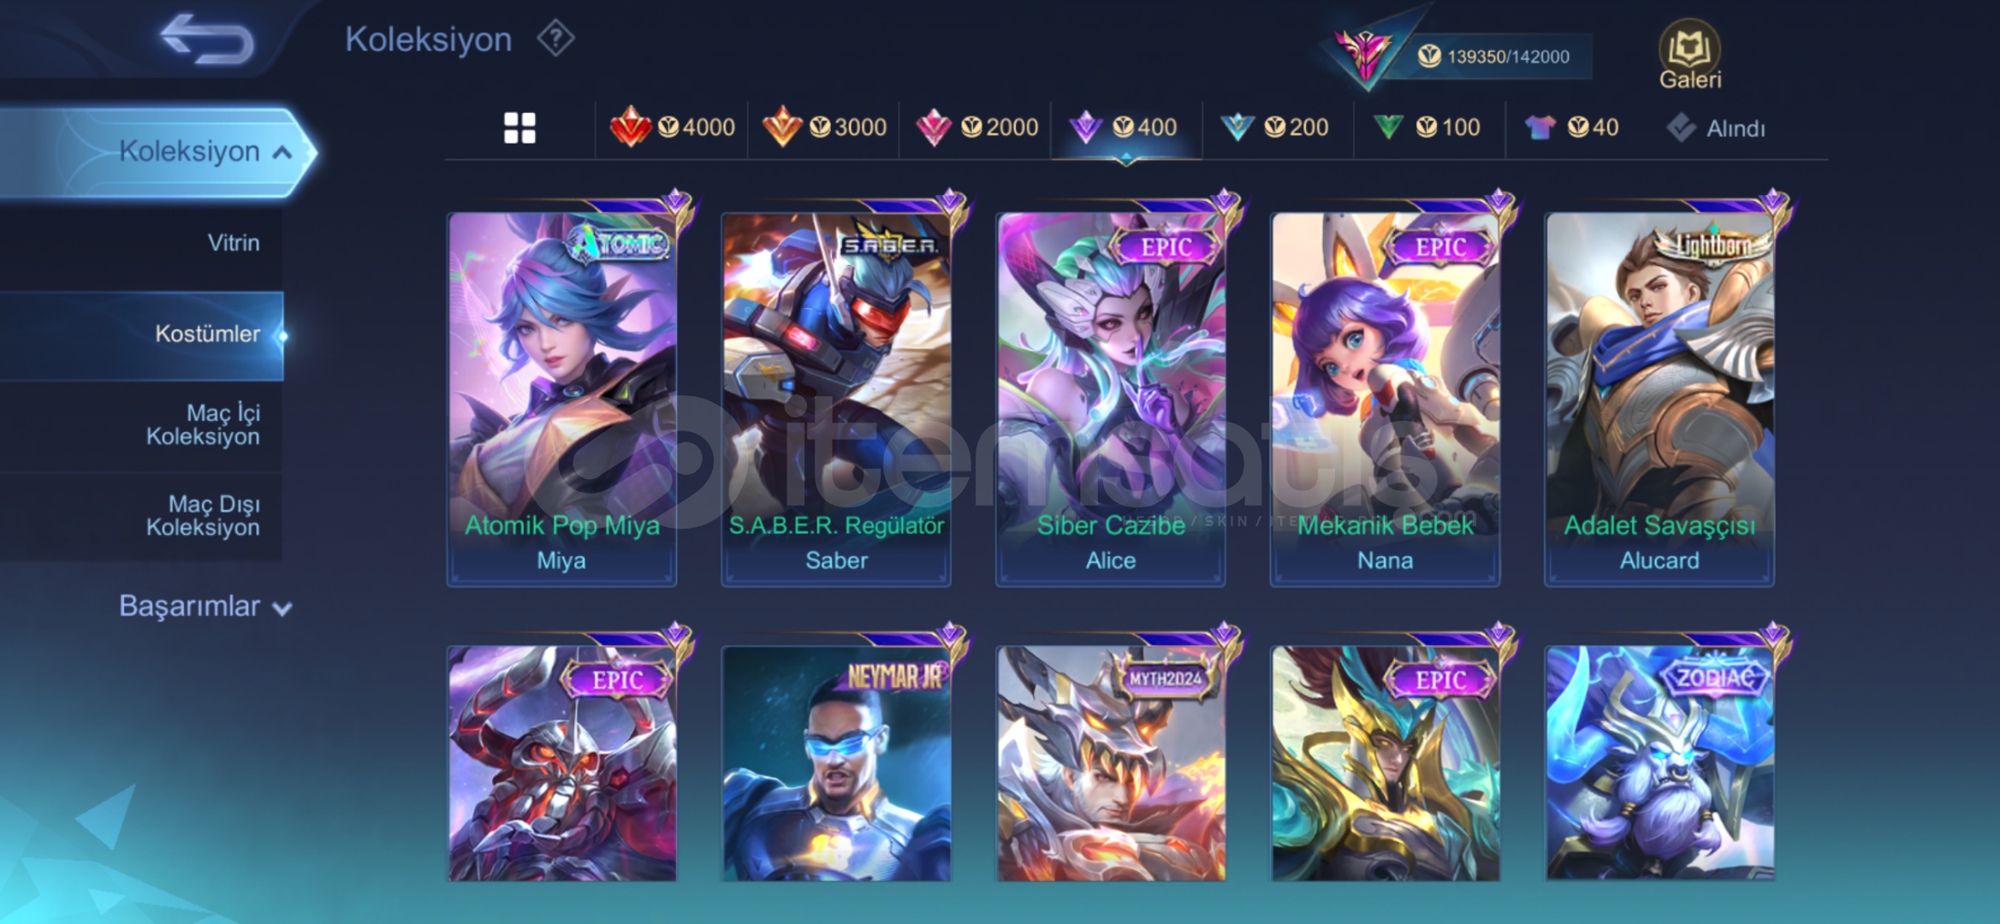Toggle the Alındı owned filter

tap(1716, 128)
